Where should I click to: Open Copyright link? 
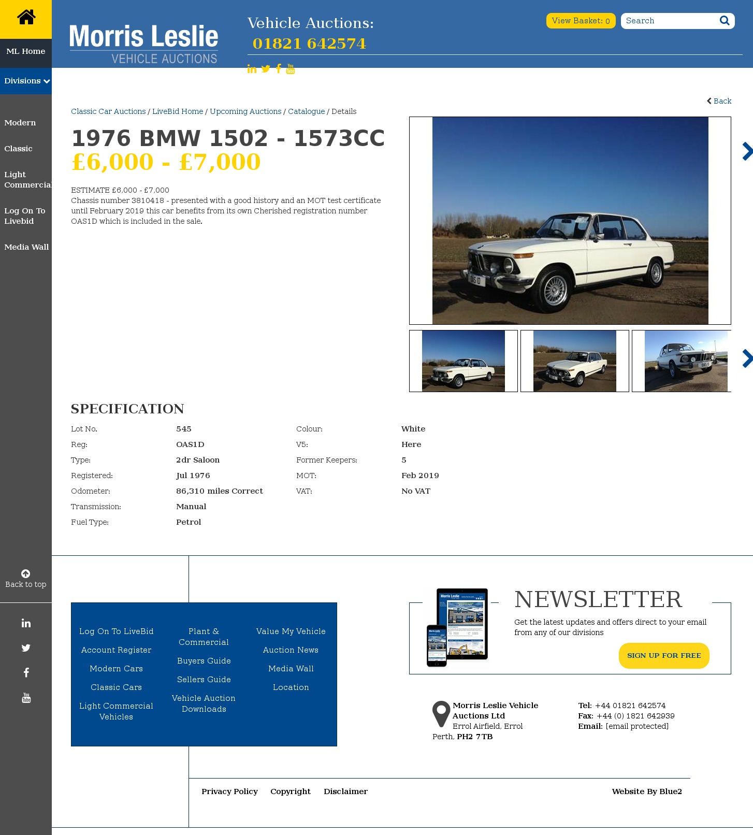click(x=291, y=791)
